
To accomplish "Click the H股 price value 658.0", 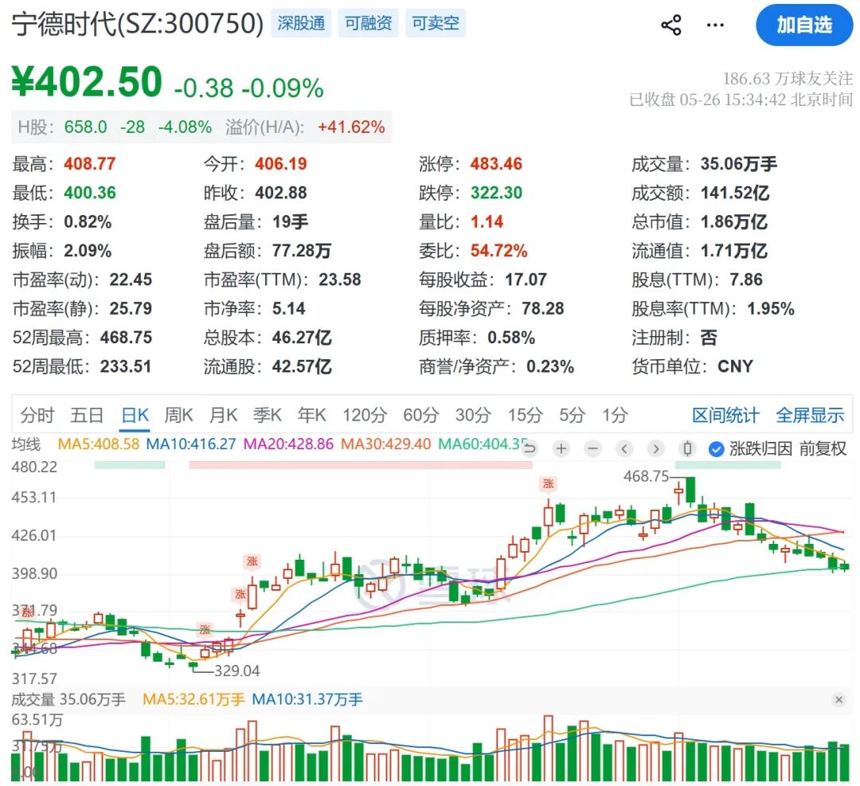I will click(x=85, y=127).
